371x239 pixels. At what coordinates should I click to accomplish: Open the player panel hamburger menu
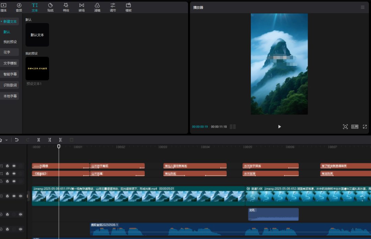[x=362, y=7]
